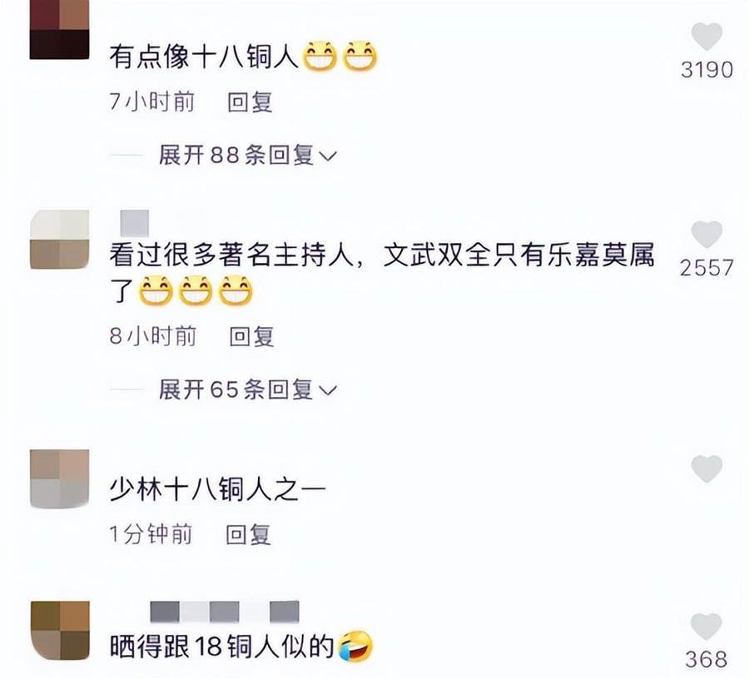Reply to the 7小时前 comment
This screenshot has height=679, width=749.
[x=250, y=102]
